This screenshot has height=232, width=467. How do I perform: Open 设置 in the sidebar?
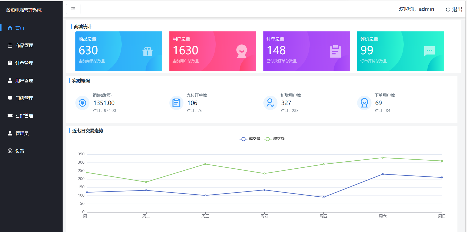(x=31, y=151)
